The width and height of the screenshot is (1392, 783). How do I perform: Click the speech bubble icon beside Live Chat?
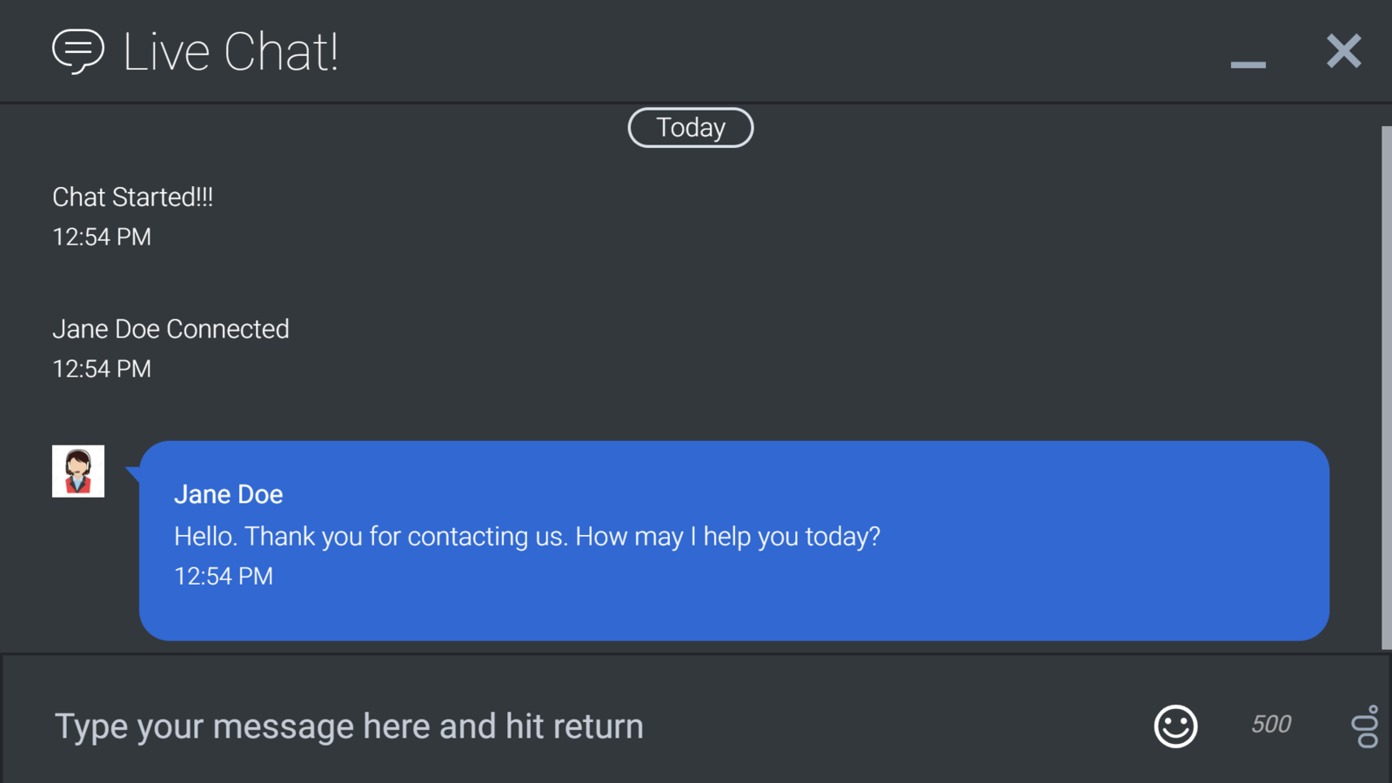tap(78, 51)
